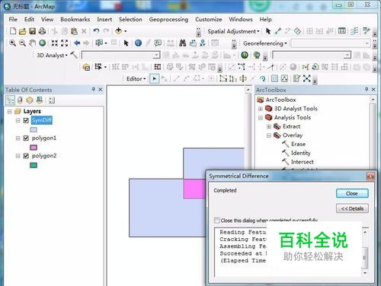The width and height of the screenshot is (381, 286).
Task: Click the List By Visibility icon
Action: pos(30,100)
